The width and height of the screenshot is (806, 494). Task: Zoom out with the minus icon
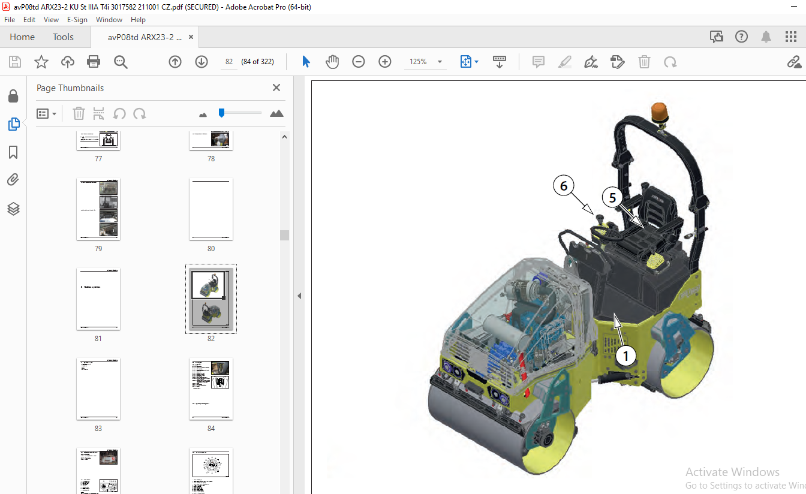[x=359, y=62]
